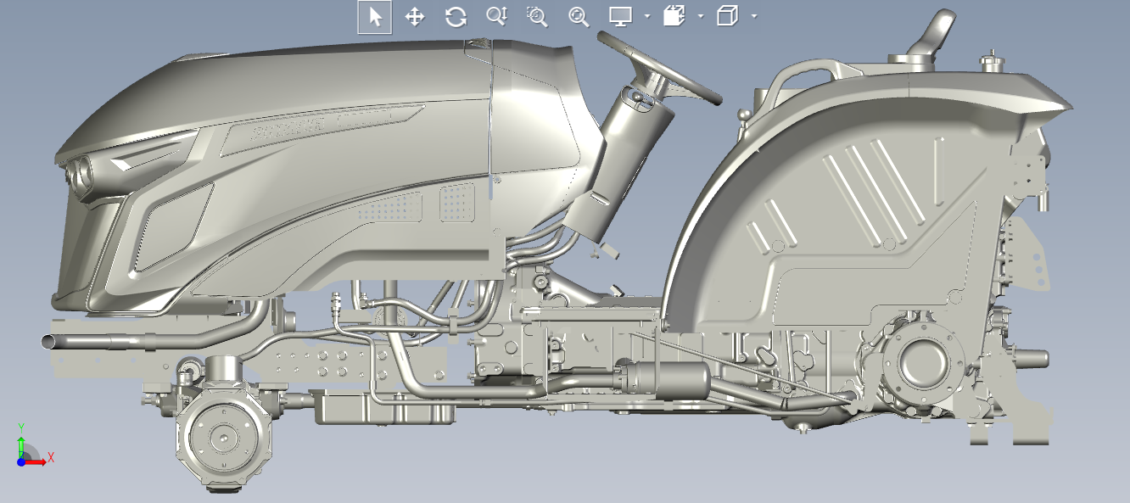Viewport: 1130px width, 503px height.
Task: Click the monitor display settings icon
Action: coord(621,17)
